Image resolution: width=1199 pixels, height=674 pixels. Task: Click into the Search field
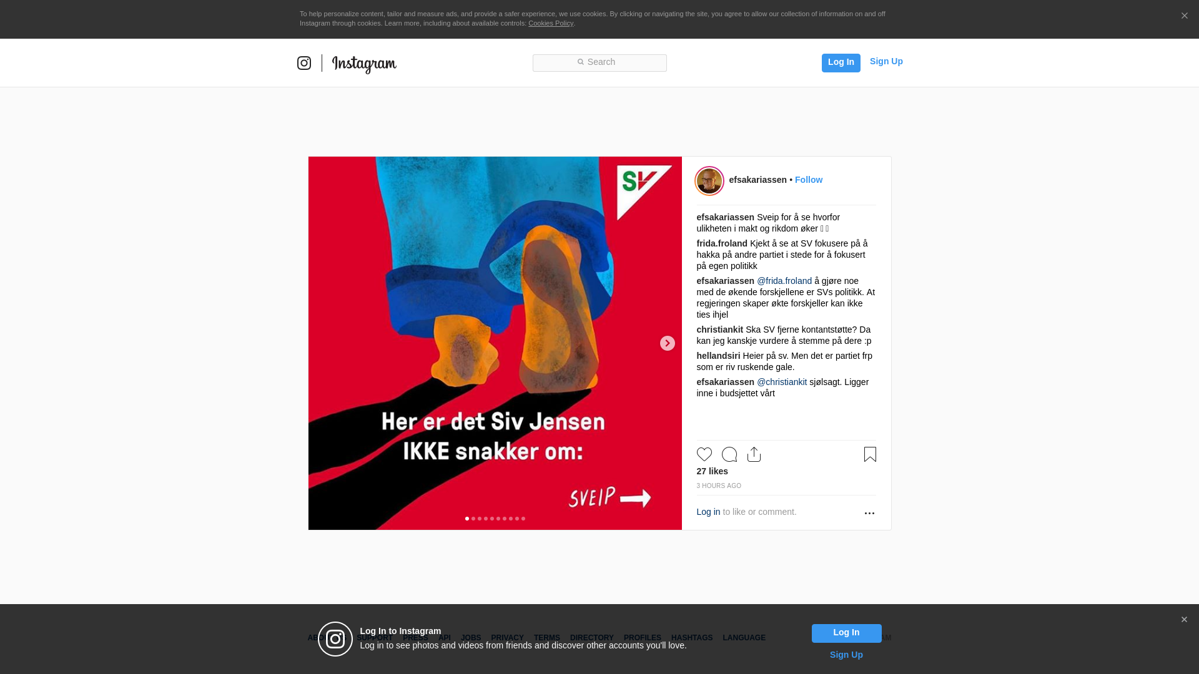tap(599, 63)
